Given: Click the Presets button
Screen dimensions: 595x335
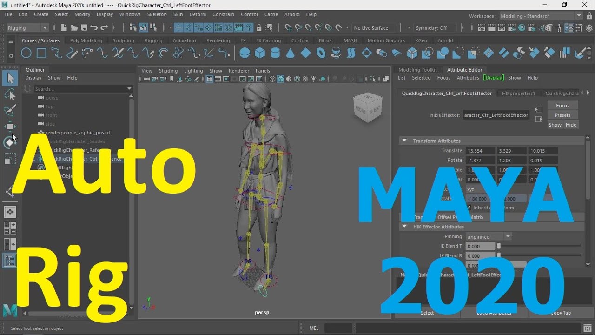Looking at the screenshot, I should coord(562,115).
